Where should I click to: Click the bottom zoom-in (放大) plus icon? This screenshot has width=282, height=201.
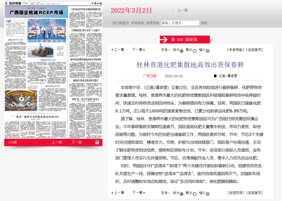pos(182,194)
